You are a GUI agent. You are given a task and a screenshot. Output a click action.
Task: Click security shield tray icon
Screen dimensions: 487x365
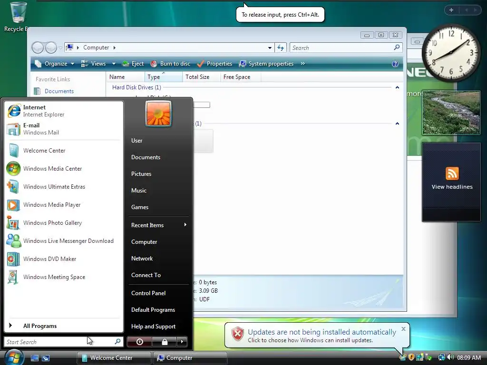click(x=411, y=357)
